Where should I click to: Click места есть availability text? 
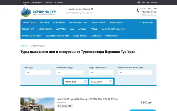pyautogui.click(x=62, y=103)
